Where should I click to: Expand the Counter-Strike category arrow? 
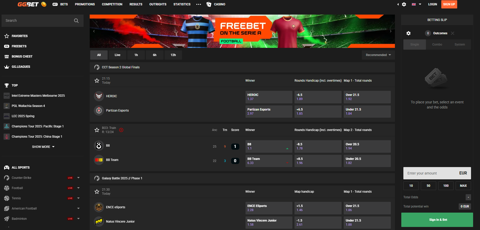coord(78,178)
